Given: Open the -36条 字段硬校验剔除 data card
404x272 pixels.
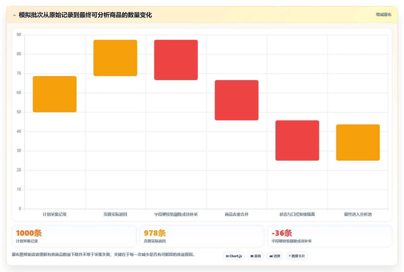Looking at the screenshot, I should coord(330,236).
